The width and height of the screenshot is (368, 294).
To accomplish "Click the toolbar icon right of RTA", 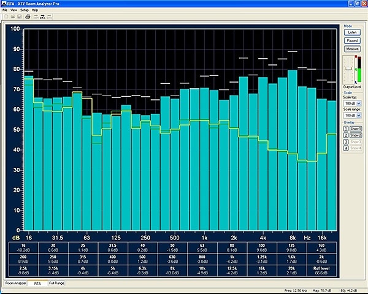I will (x=50, y=17).
